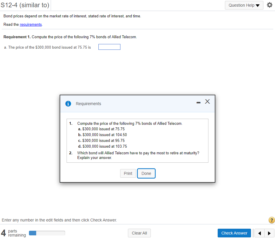
Task: Click requirement 2 'Which bond will Allied Telecom' text
Action: [x=138, y=155]
